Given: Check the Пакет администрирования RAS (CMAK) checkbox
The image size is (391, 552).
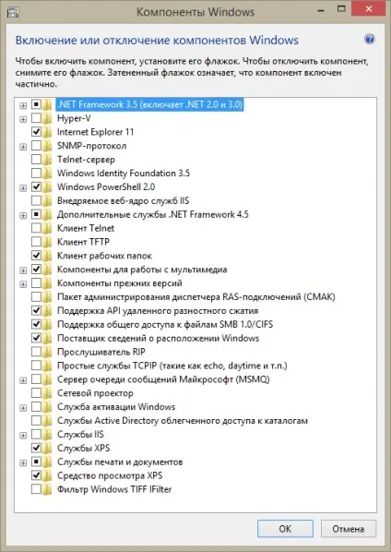Looking at the screenshot, I should (x=36, y=296).
